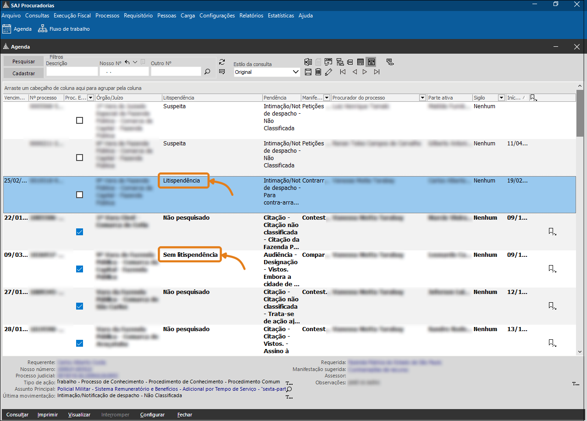Image resolution: width=587 pixels, height=421 pixels.
Task: Click the trash can delete icon
Action: click(318, 72)
